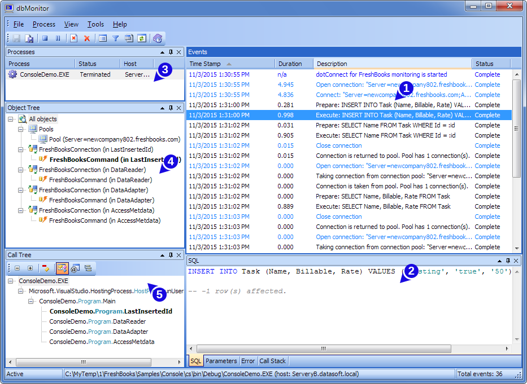Viewport: 527px width, 384px height.
Task: Pin the Call Tree panel
Action: click(x=171, y=255)
